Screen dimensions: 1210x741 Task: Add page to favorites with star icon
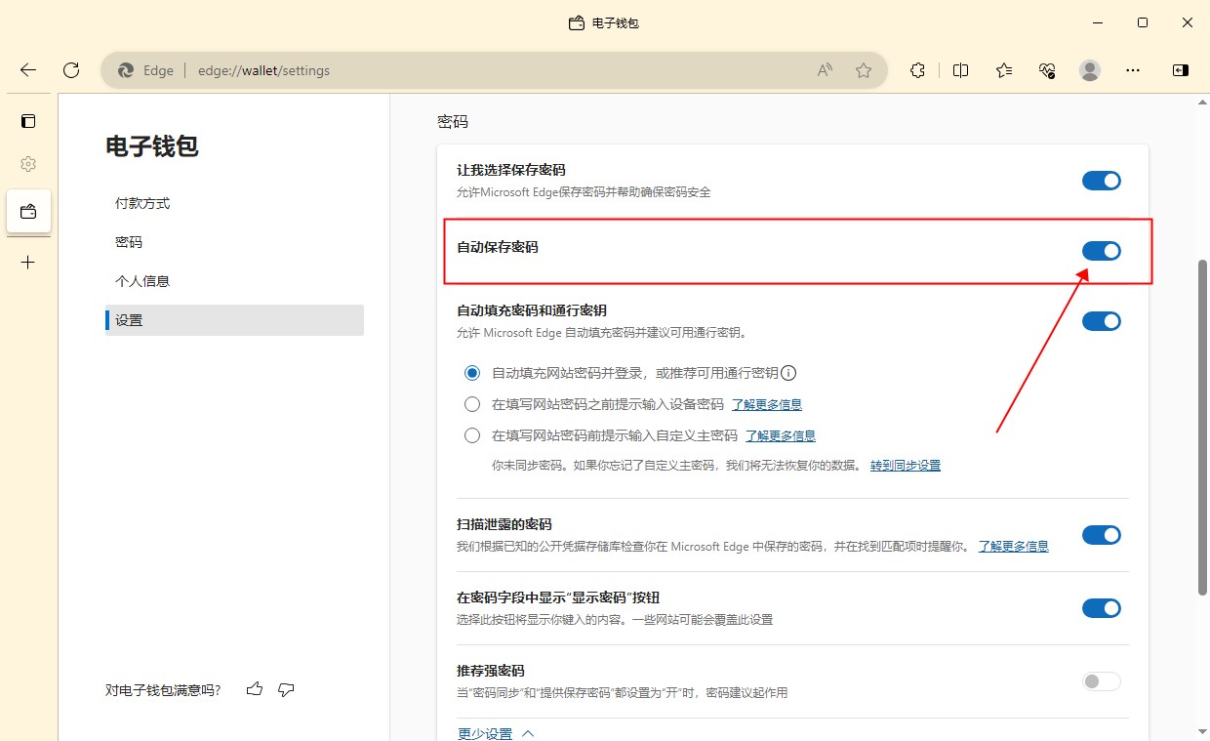pyautogui.click(x=864, y=70)
